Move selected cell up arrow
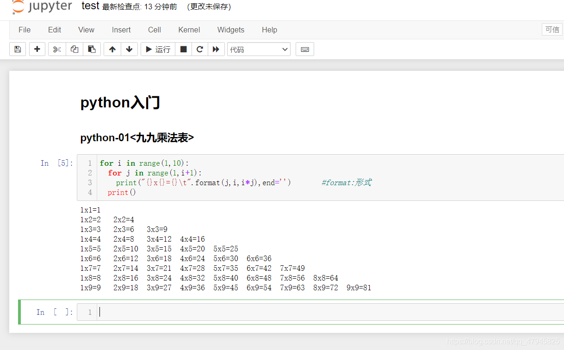The width and height of the screenshot is (564, 350). (112, 49)
